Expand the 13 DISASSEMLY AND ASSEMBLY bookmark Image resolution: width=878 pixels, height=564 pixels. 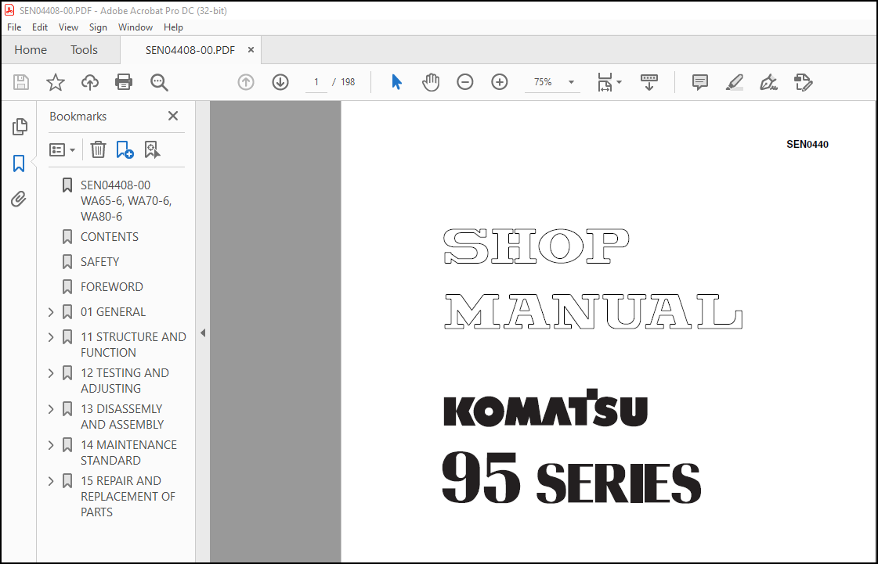click(51, 409)
